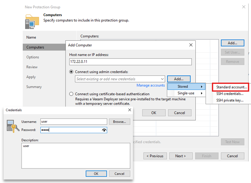Confirm credentials with OK button
This screenshot has width=251, height=183.
(x=96, y=174)
